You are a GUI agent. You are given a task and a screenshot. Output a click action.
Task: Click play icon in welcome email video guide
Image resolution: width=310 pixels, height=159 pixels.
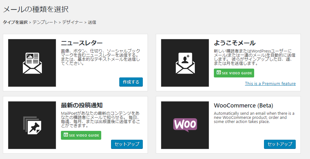(x=219, y=73)
